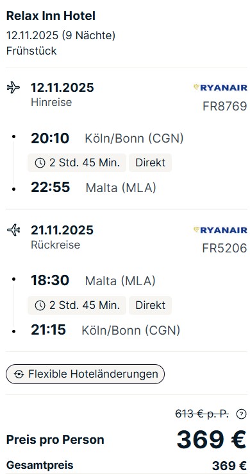
Task: Click flight number FR8769
Action: pos(224,107)
